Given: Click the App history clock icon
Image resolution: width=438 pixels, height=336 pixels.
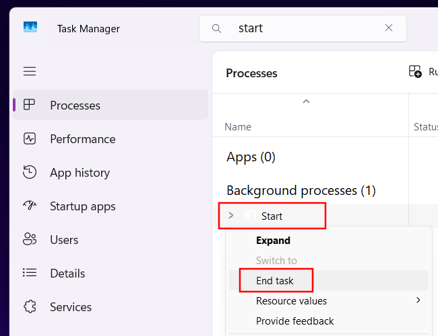Looking at the screenshot, I should point(30,172).
